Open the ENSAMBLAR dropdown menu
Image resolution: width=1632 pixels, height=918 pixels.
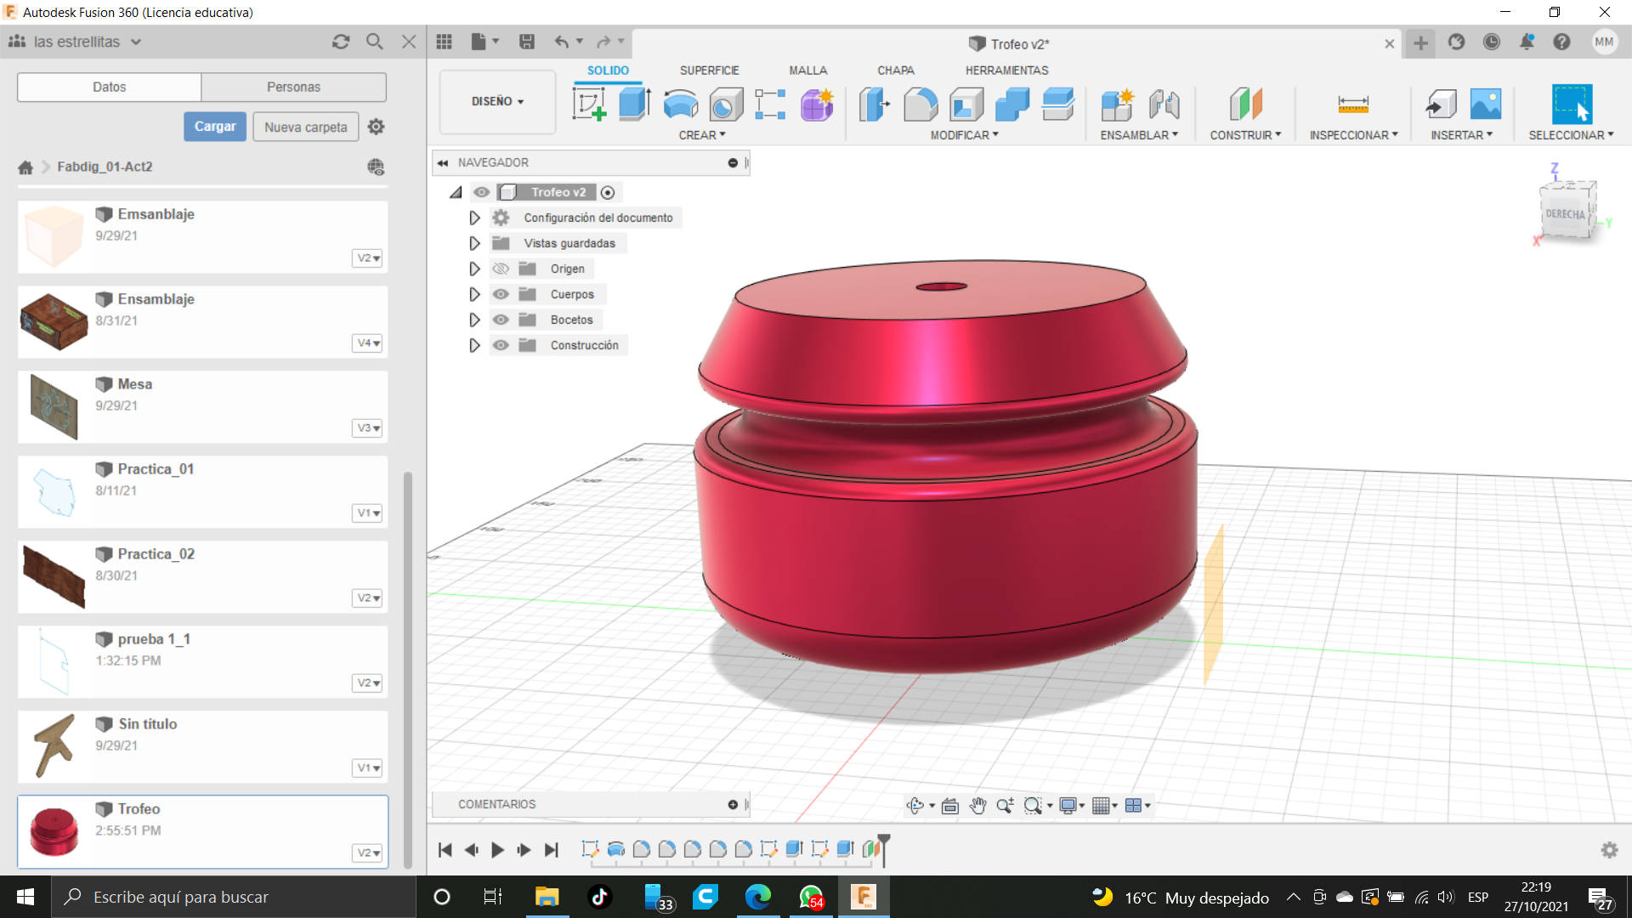click(1139, 135)
